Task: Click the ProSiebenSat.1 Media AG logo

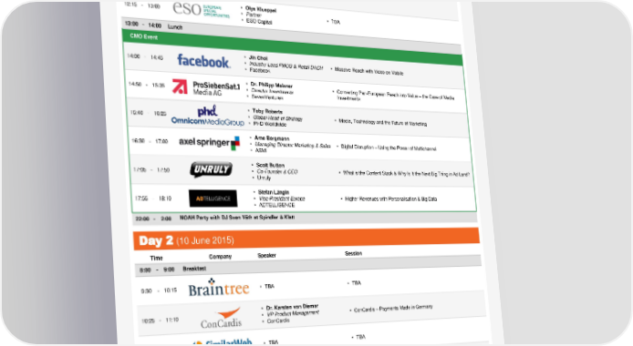Action: 206,87
